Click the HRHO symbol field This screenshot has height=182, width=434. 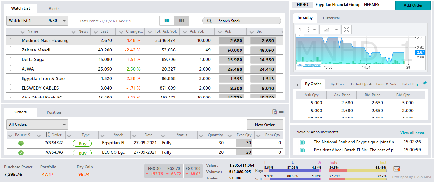pyautogui.click(x=302, y=5)
